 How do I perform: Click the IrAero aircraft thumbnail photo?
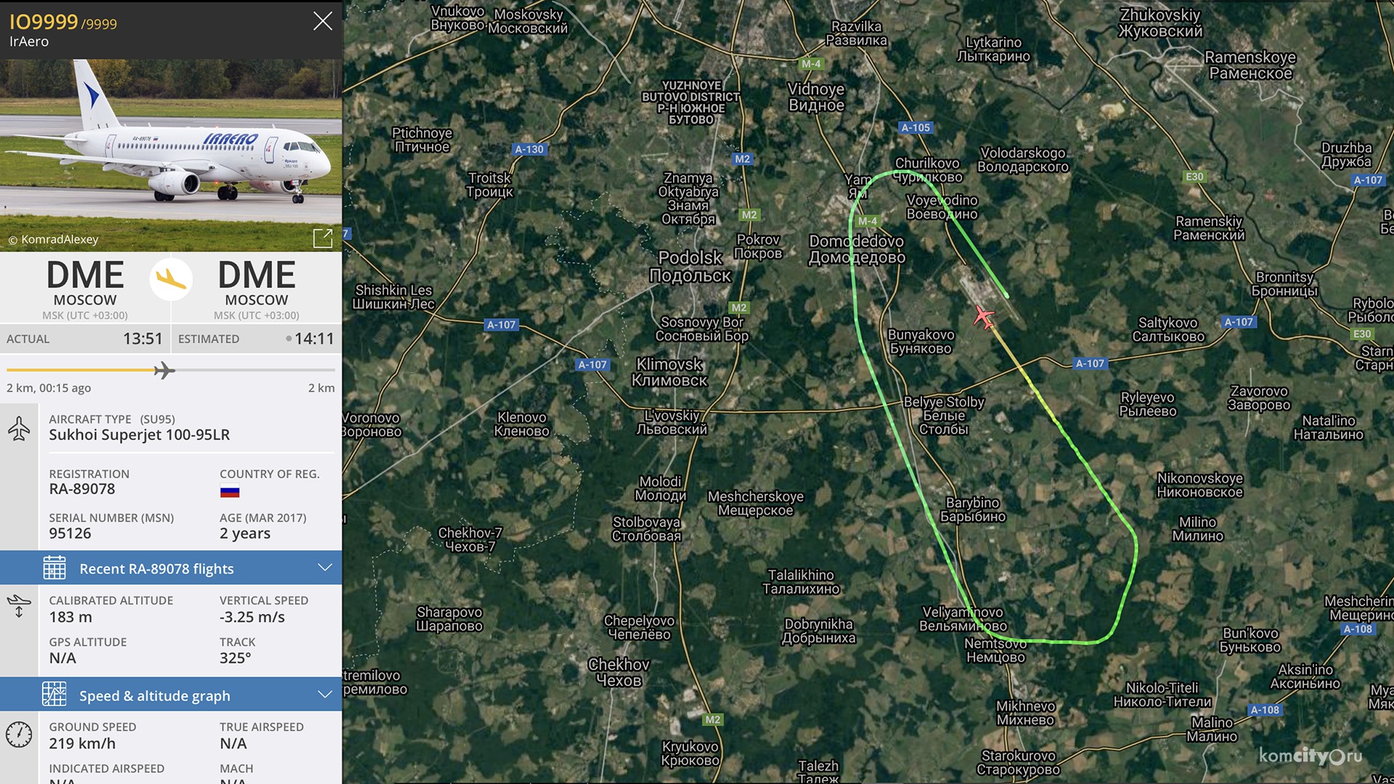tap(171, 148)
